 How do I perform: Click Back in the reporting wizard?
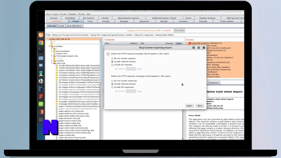[189, 106]
